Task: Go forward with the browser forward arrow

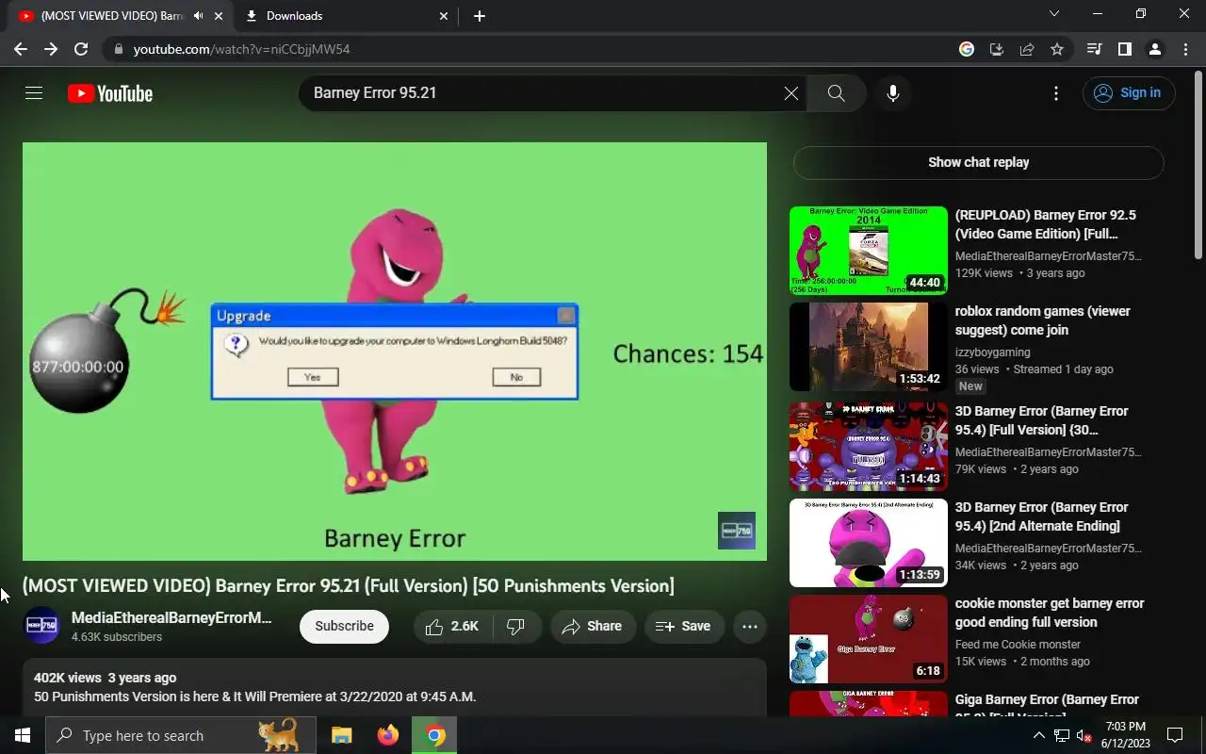Action: 51,49
